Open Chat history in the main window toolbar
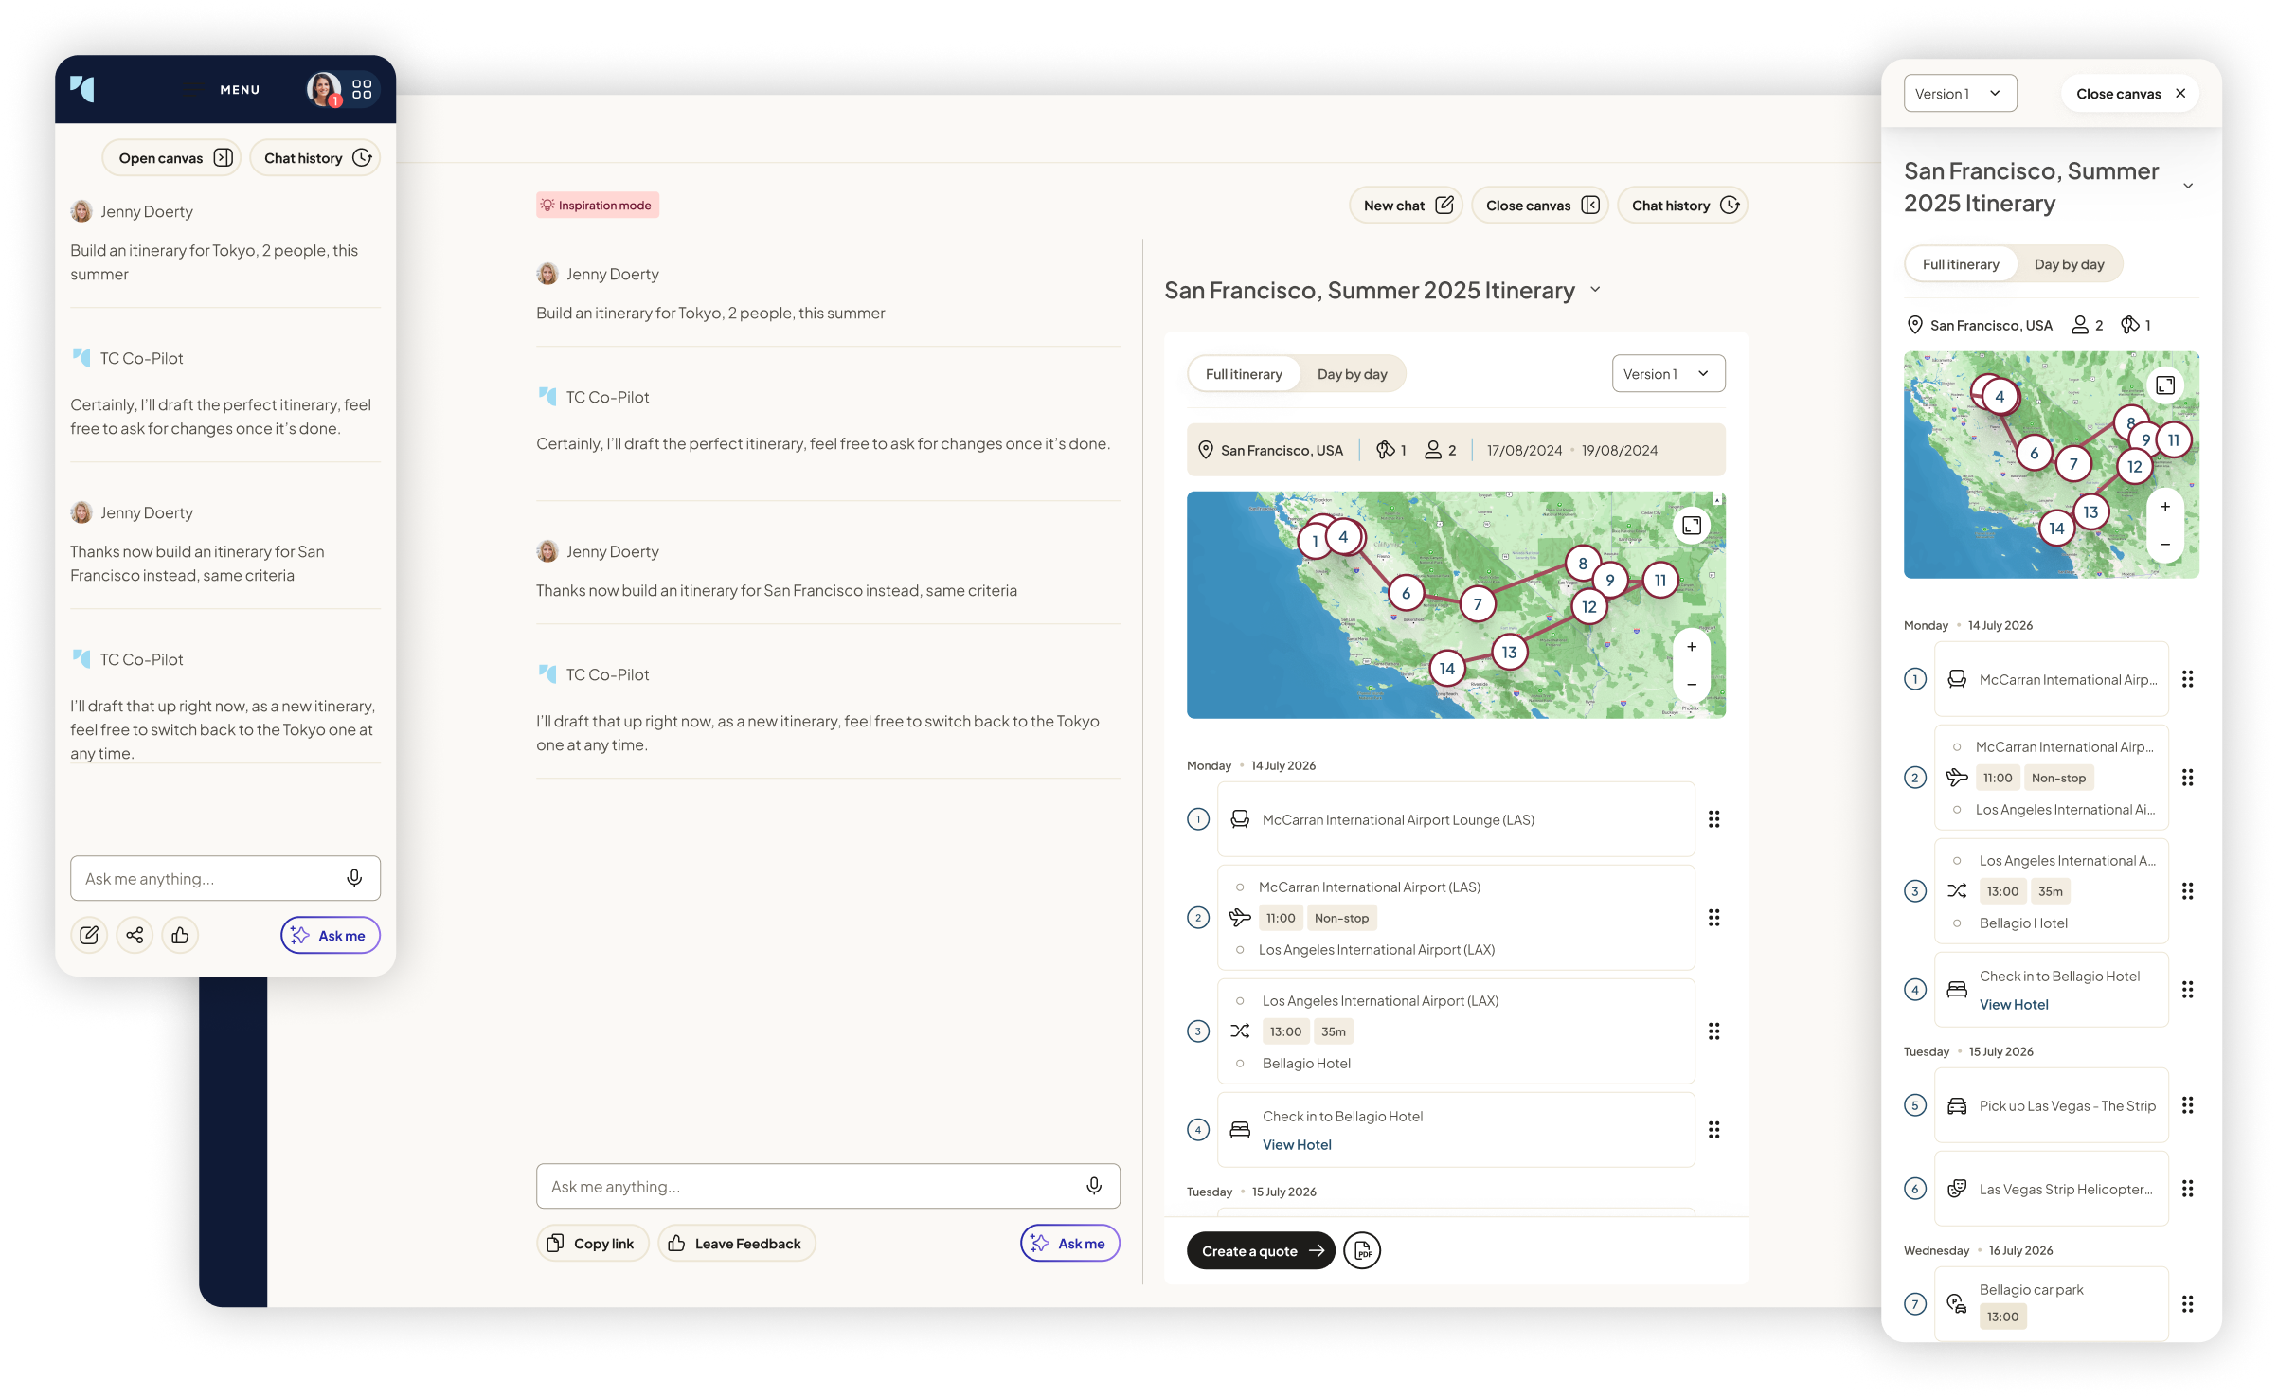Viewport: 2278px width, 1398px height. coord(1683,206)
